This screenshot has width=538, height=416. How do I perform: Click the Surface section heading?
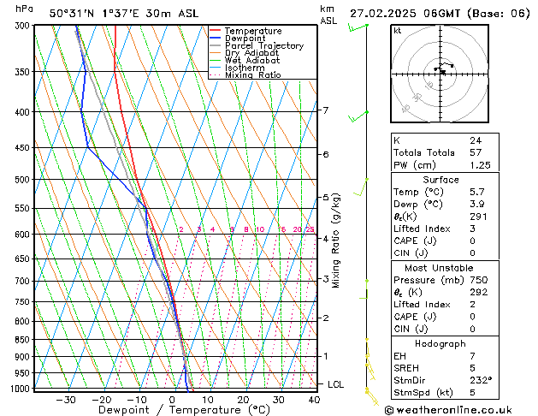(440, 180)
